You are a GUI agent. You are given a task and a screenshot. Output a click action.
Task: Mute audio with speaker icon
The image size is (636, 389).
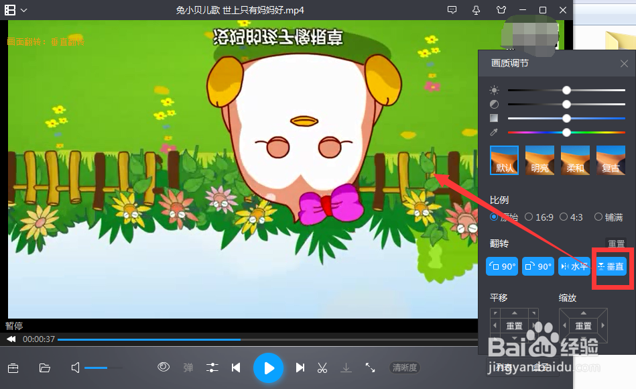point(76,368)
